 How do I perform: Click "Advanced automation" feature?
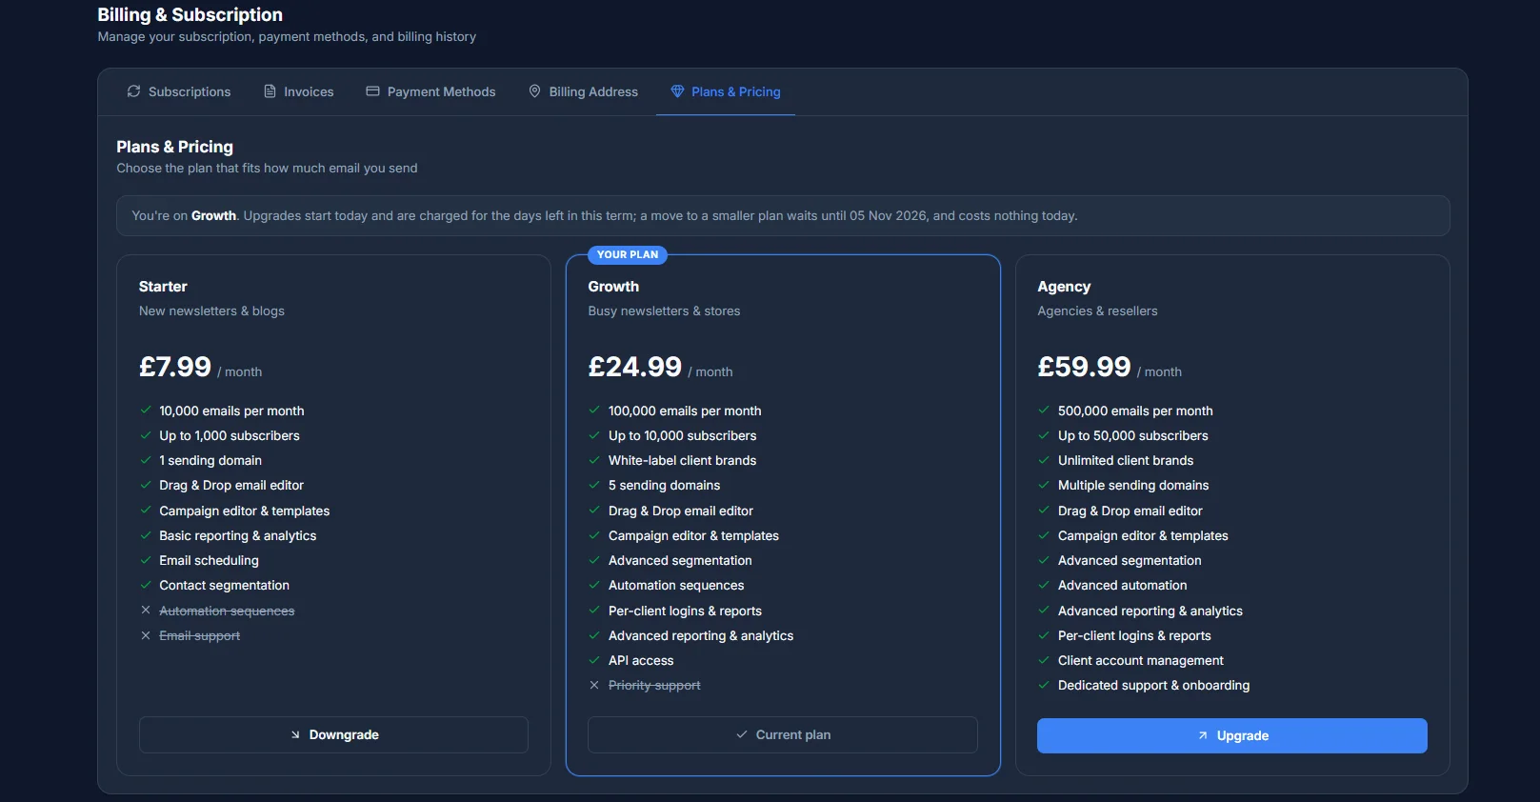[x=1122, y=586]
